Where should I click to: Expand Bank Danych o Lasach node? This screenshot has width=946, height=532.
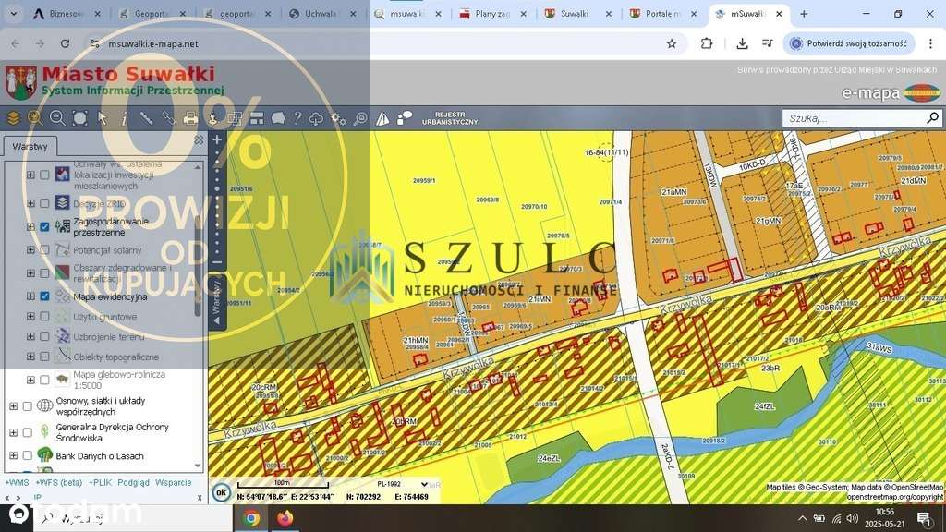tap(13, 456)
